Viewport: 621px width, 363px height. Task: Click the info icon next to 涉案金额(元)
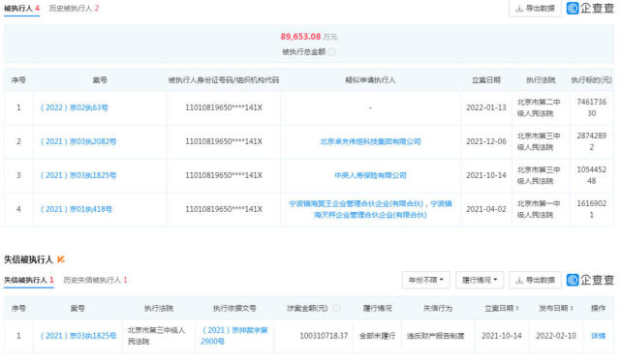(x=336, y=308)
